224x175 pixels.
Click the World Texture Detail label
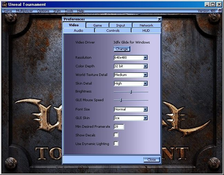click(91, 75)
